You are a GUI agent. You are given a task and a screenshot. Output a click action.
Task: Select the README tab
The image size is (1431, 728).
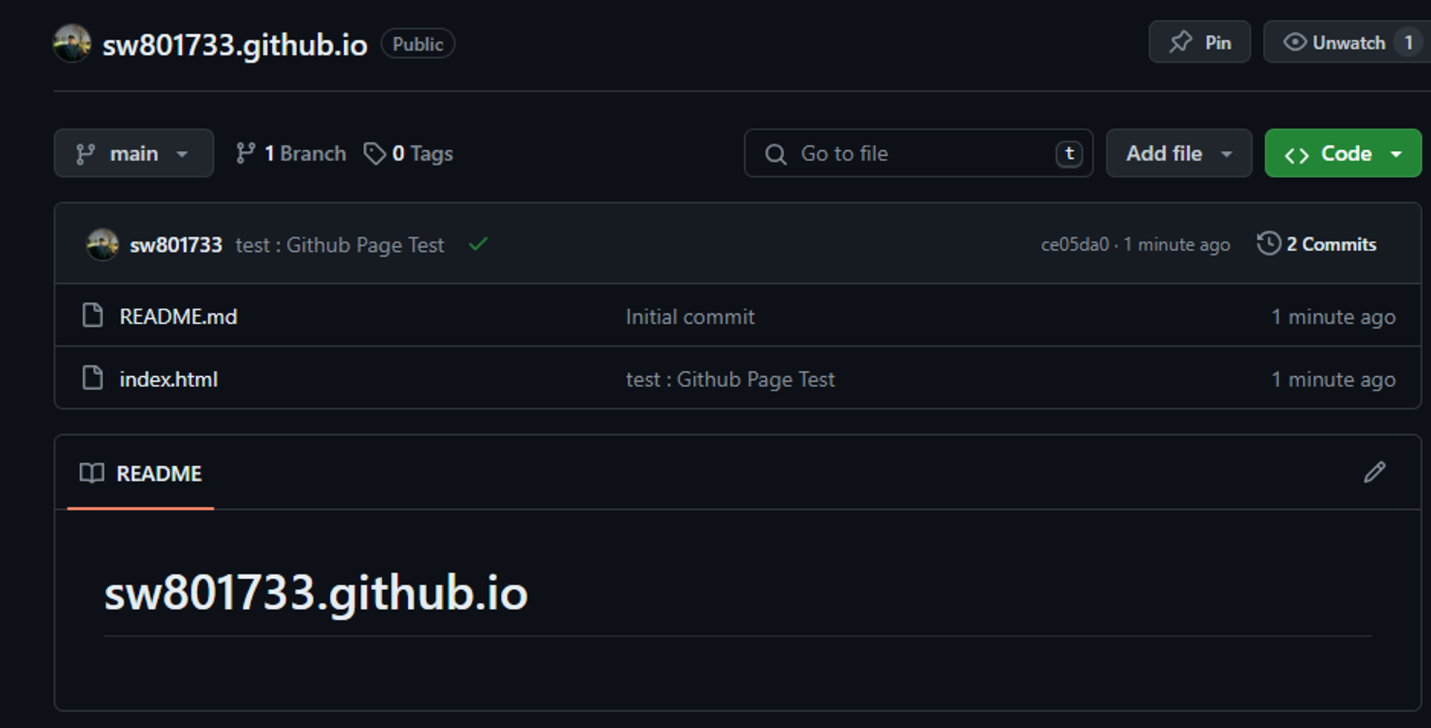140,473
